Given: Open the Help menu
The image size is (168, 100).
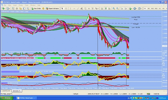Looking at the screenshot, I should pos(39,5).
